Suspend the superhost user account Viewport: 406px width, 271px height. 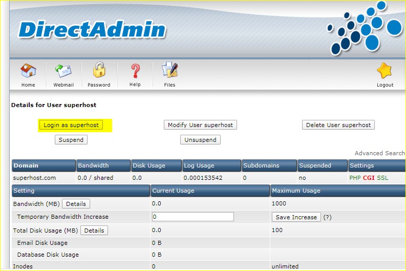(x=71, y=140)
